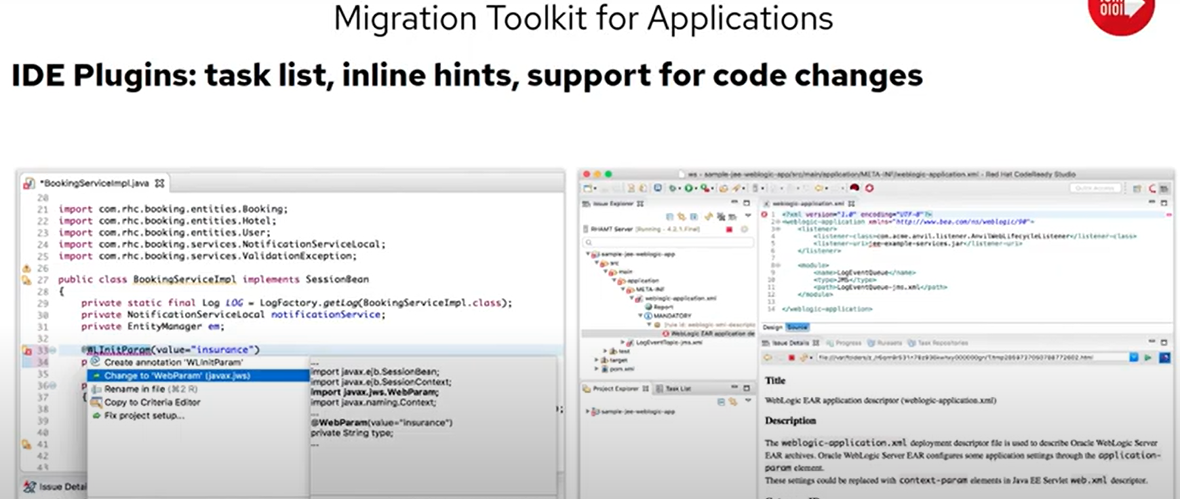Click Link with Editor icon in Project Explorer
The width and height of the screenshot is (1180, 499).
[x=733, y=401]
